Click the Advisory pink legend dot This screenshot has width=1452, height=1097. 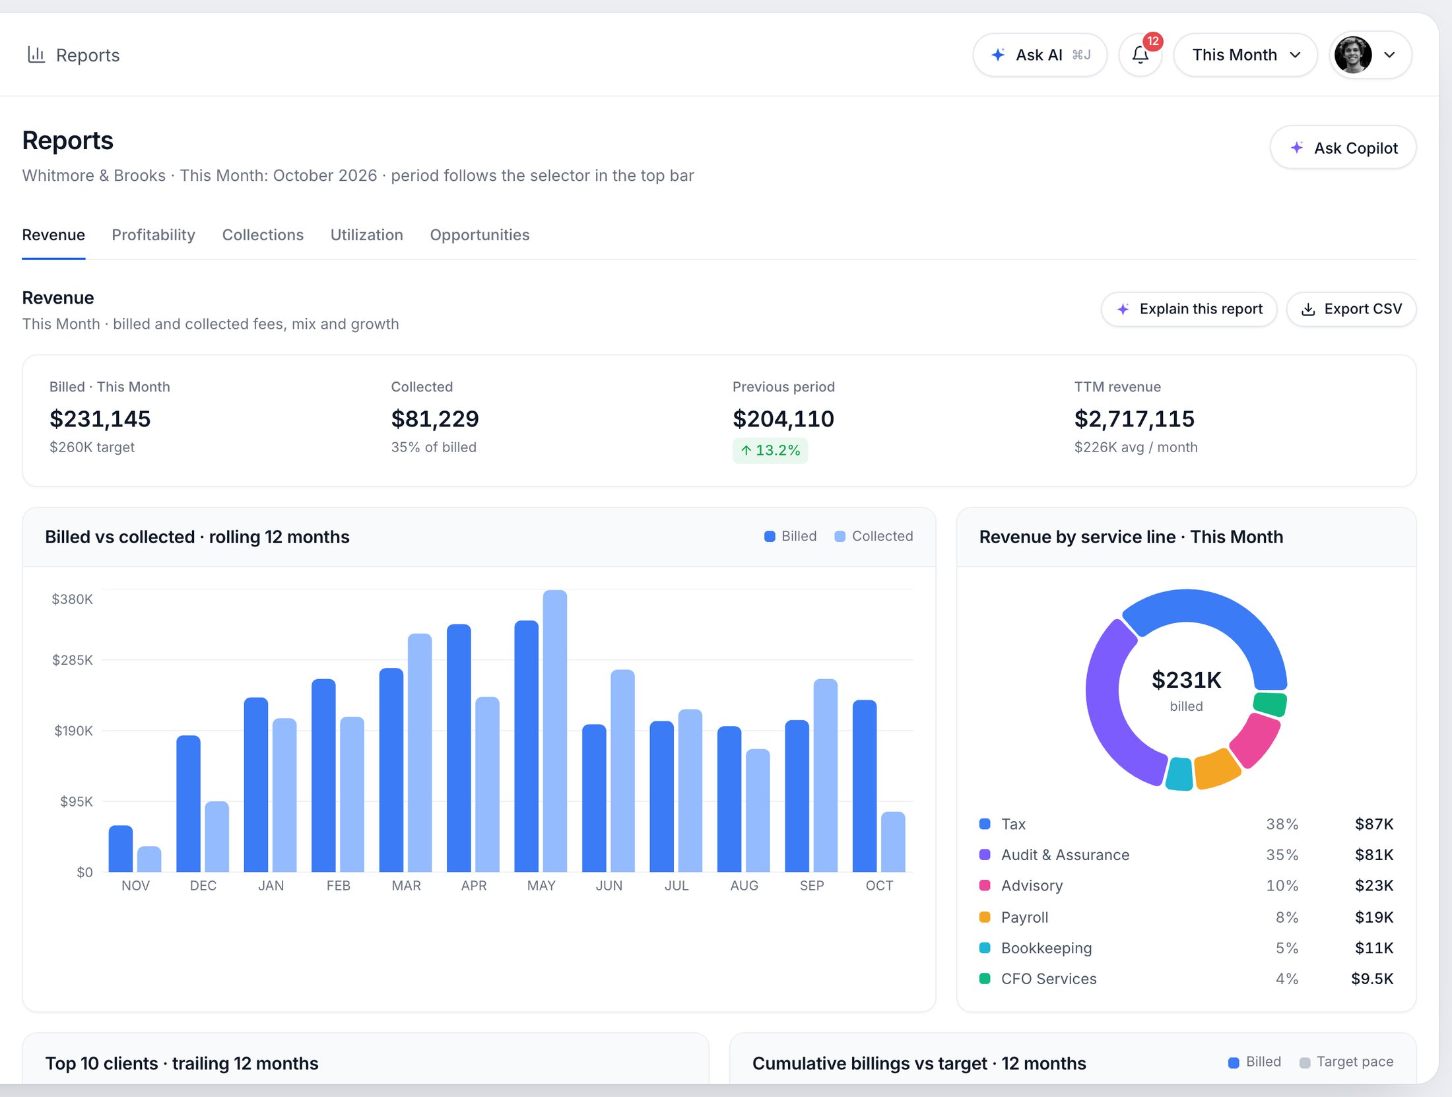[985, 885]
